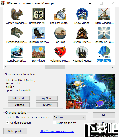Click the Coral Reef preview image
119x137 pixels.
(x=90, y=92)
